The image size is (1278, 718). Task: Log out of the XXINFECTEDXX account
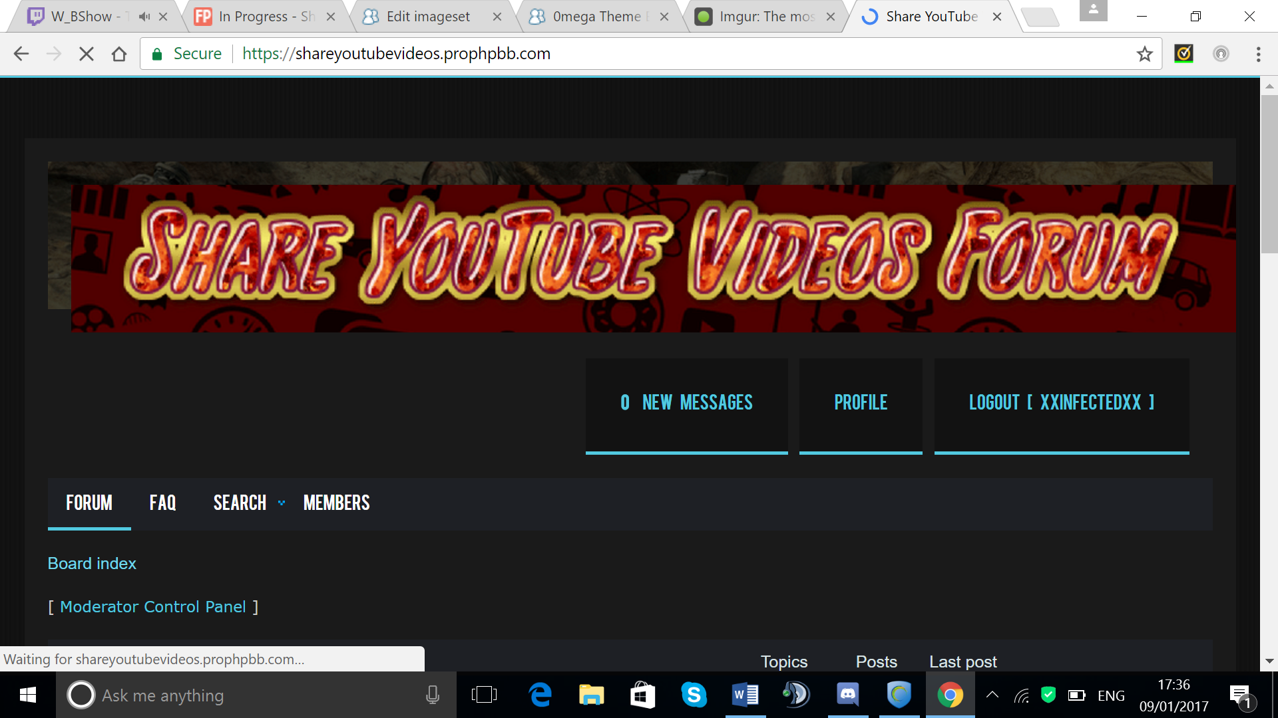[x=1062, y=406]
